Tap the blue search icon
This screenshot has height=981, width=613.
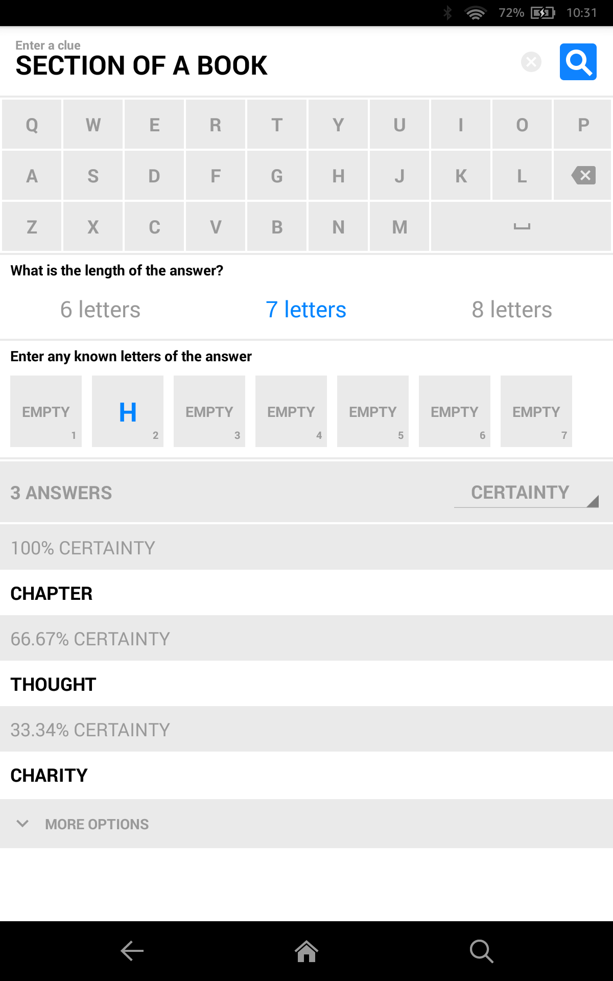(x=578, y=62)
